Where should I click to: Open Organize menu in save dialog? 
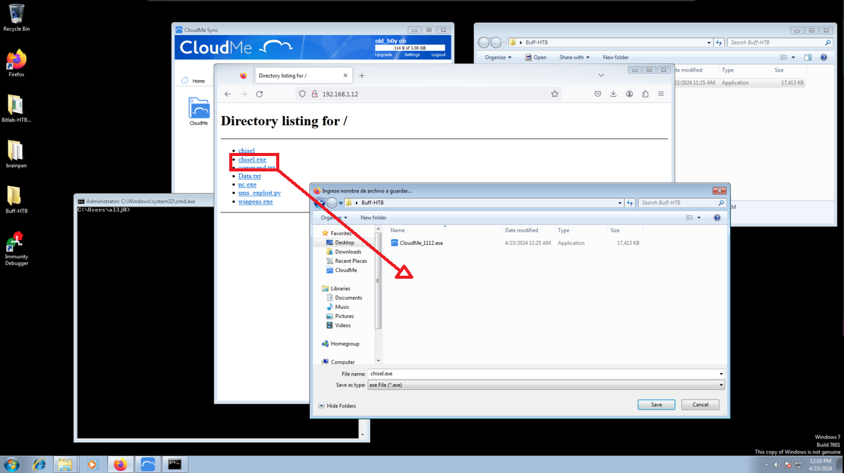tap(334, 218)
